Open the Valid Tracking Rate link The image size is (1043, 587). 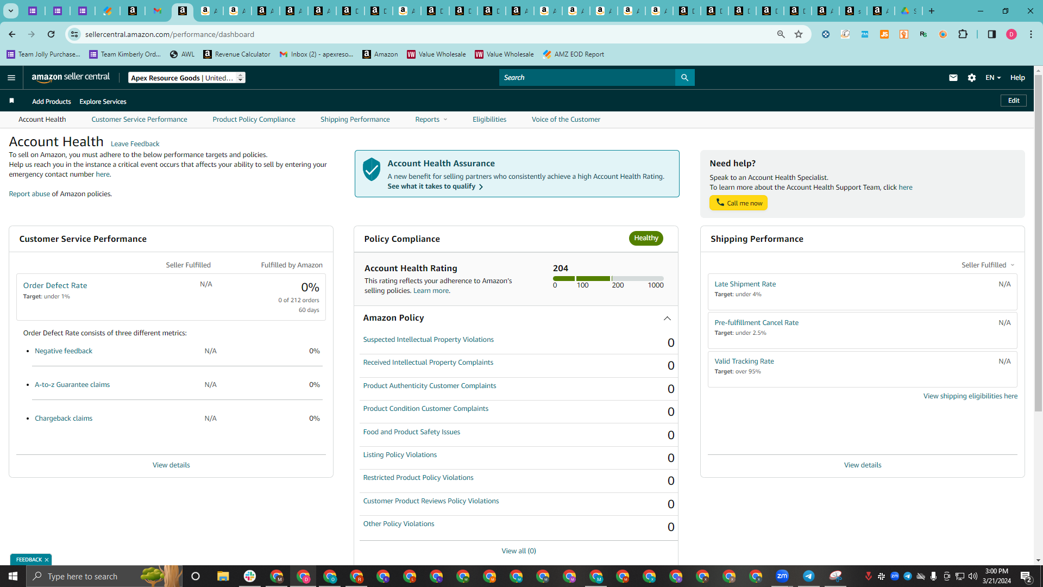tap(744, 361)
